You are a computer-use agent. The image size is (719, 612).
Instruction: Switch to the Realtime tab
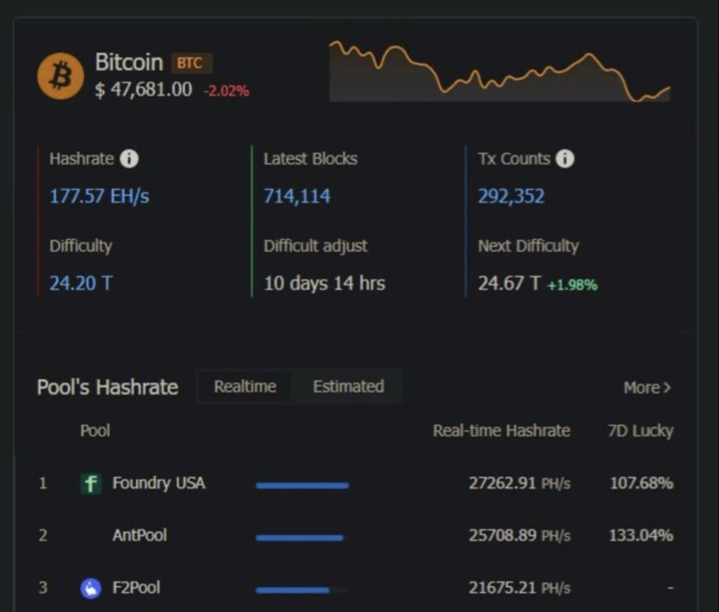pyautogui.click(x=245, y=386)
